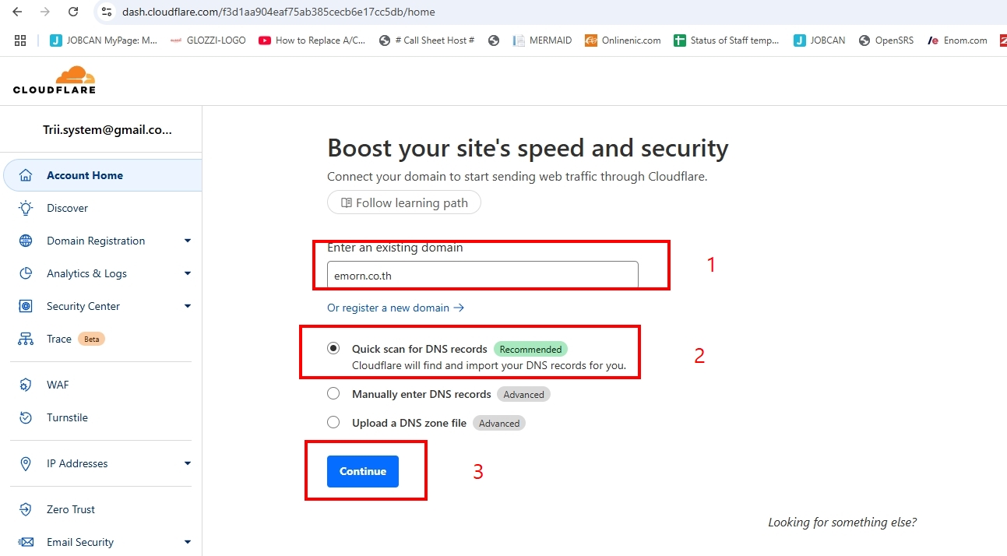This screenshot has width=1007, height=556.
Task: Click the Analytics & Logs chart icon
Action: [x=26, y=273]
